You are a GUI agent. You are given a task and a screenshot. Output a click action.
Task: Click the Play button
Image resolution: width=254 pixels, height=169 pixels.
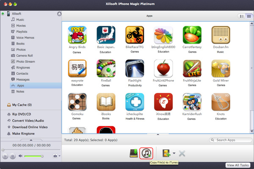(5, 156)
